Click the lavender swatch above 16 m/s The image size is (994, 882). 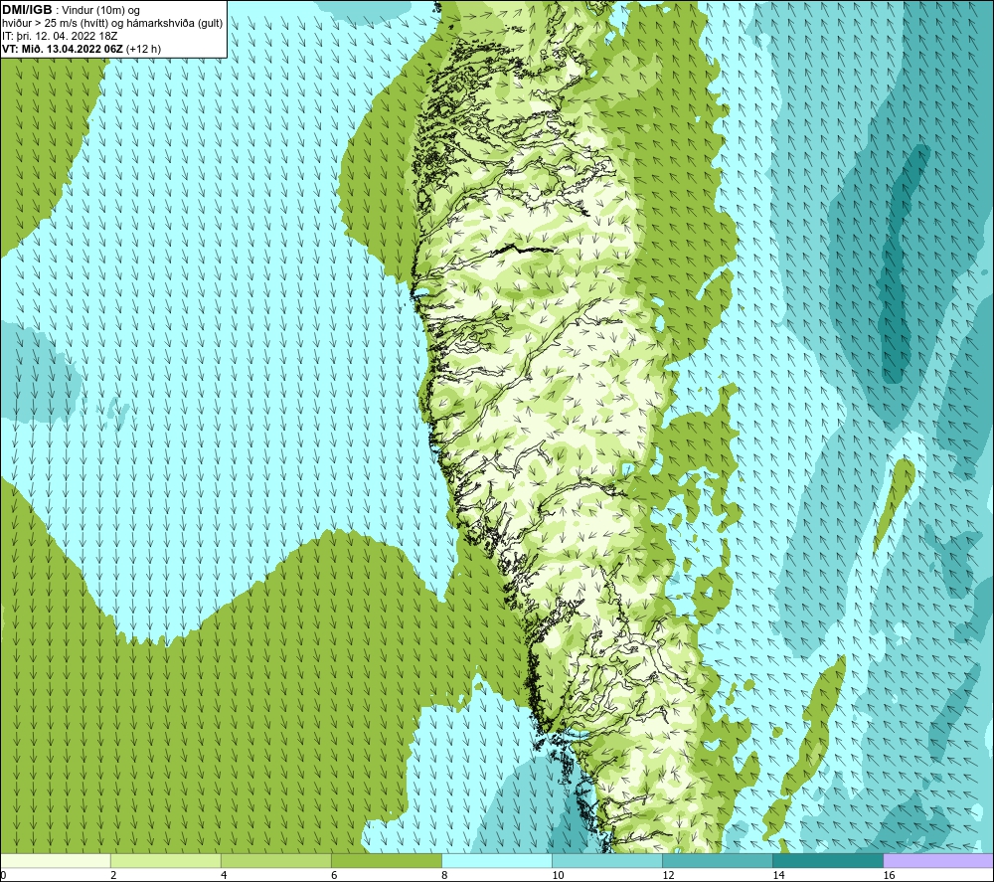[938, 860]
